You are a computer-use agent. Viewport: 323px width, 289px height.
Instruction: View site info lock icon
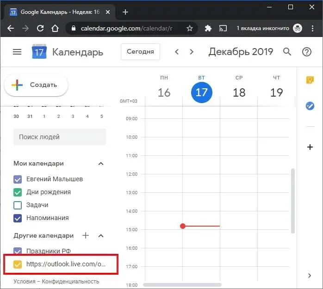(x=74, y=28)
